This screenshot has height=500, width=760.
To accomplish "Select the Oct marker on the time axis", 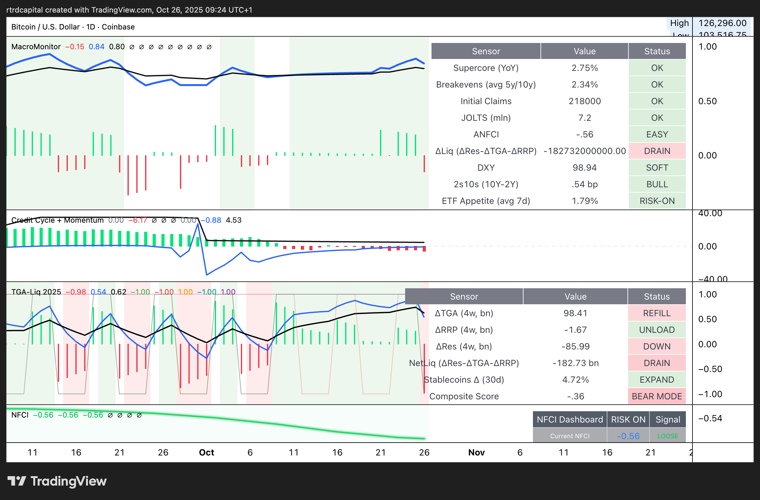I will [x=206, y=453].
